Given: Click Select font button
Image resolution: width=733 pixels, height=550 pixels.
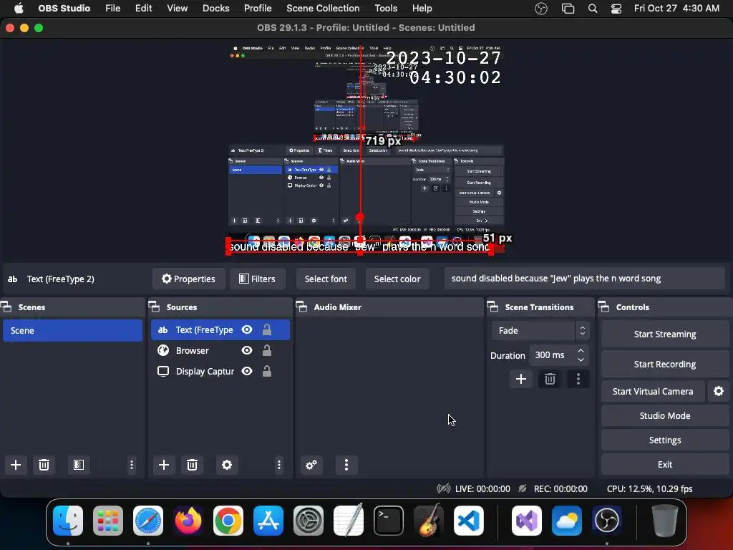Looking at the screenshot, I should point(326,279).
